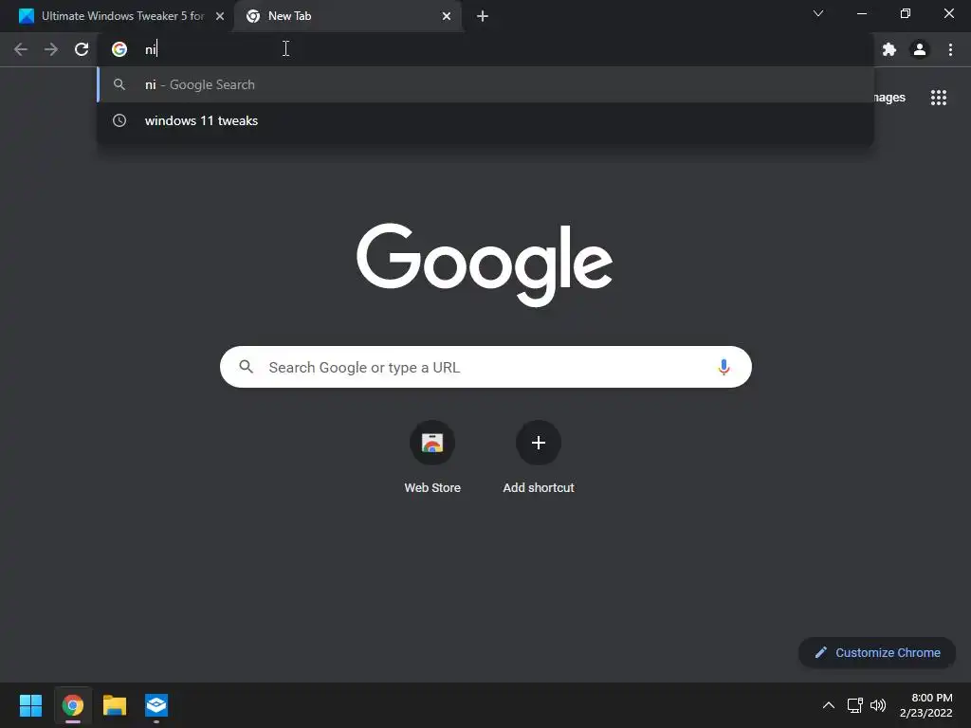Click the clock icon beside windows 11 tweaks
971x728 pixels.
click(119, 120)
